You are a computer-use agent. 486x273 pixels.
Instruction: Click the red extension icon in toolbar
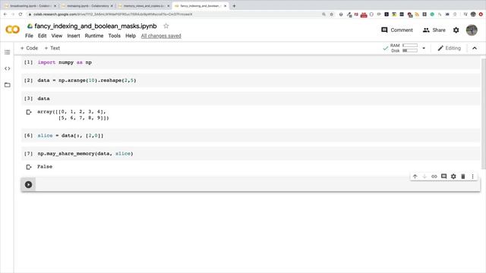pos(364,14)
